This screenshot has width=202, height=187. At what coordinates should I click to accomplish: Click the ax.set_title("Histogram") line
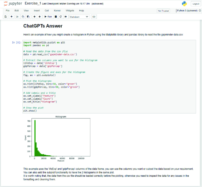(x=40, y=102)
